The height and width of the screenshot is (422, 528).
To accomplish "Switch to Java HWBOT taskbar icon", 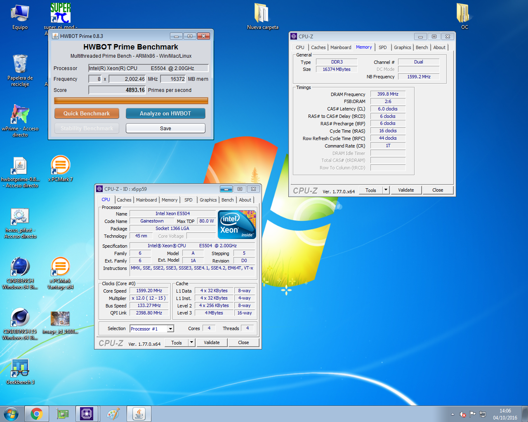I will click(139, 414).
